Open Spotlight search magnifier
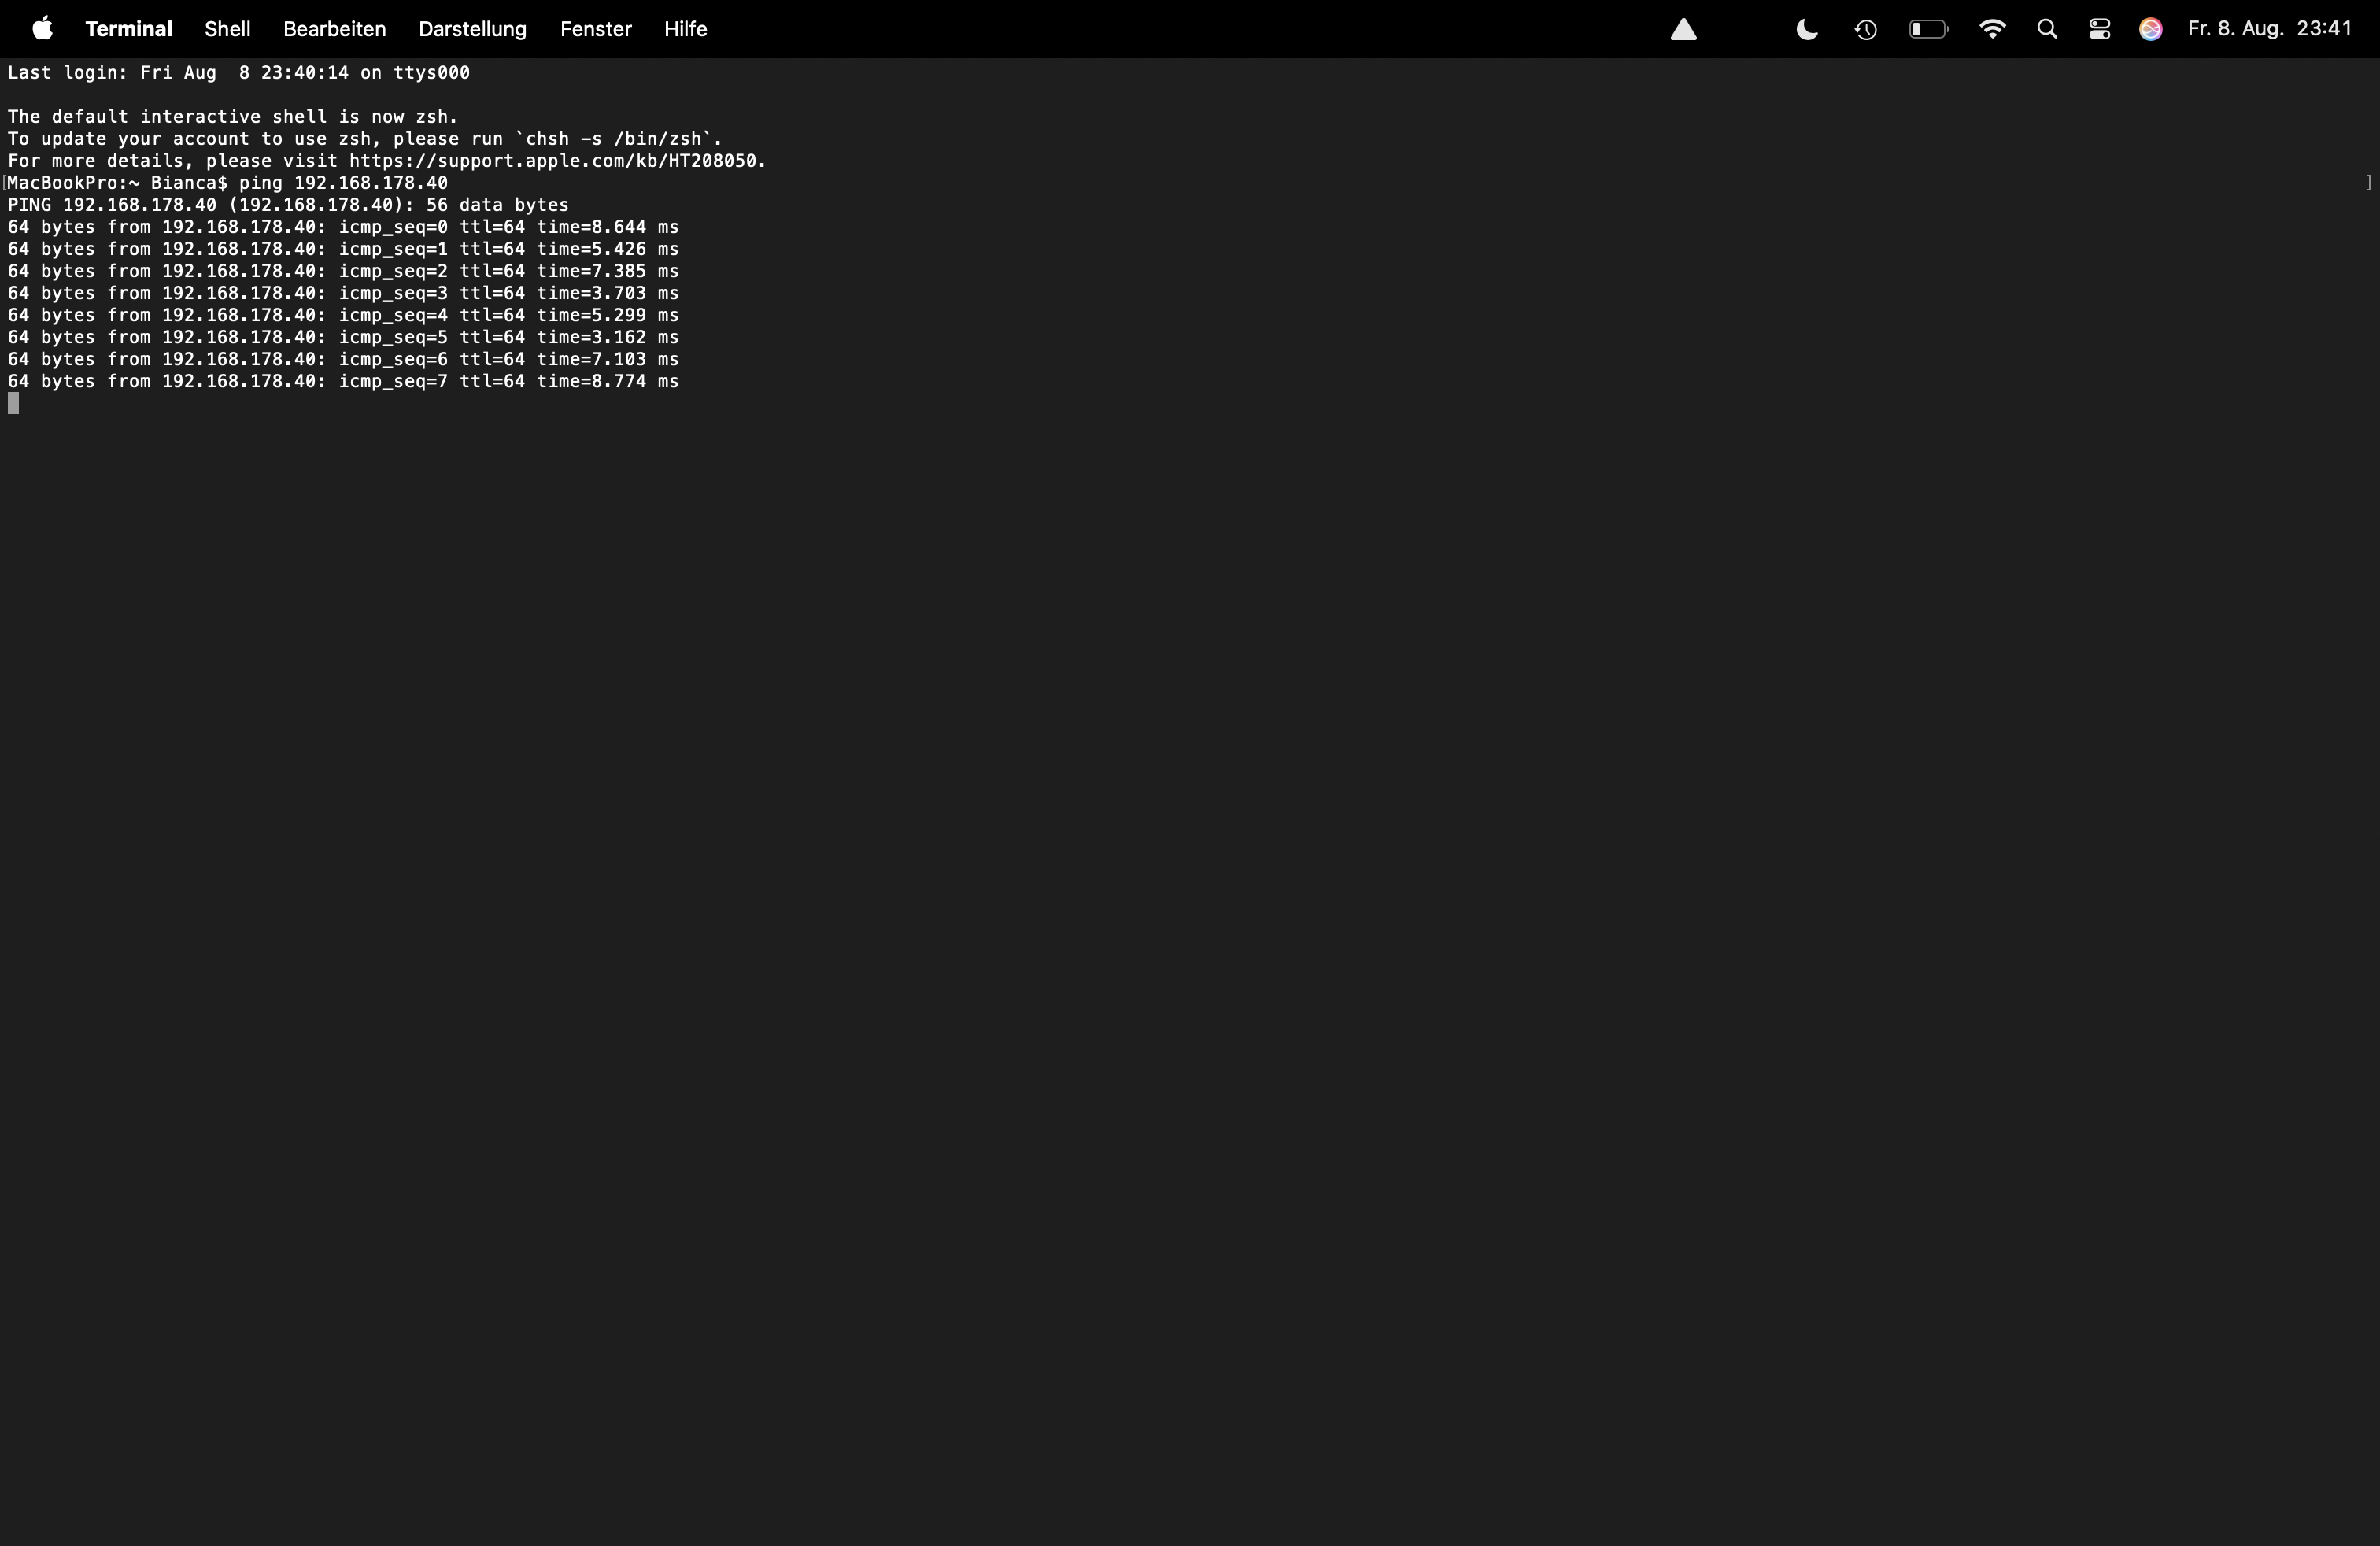2380x1546 pixels. tap(2047, 30)
